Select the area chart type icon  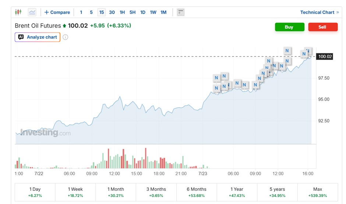click(32, 12)
